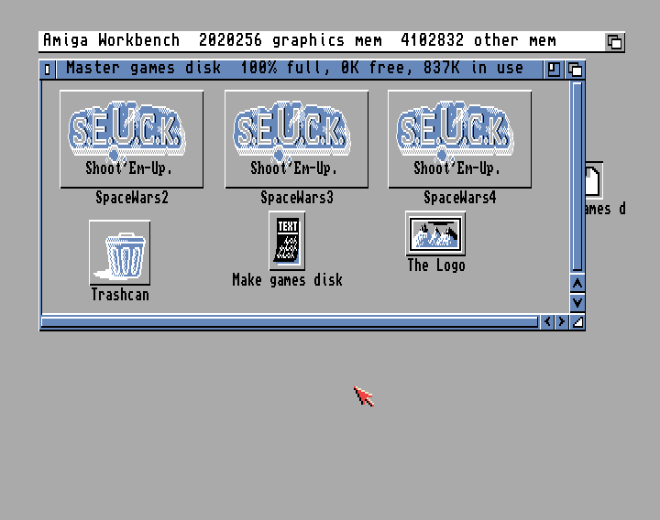Click the vertical scrollbar down arrow
Viewport: 660px width, 520px height.
point(577,302)
